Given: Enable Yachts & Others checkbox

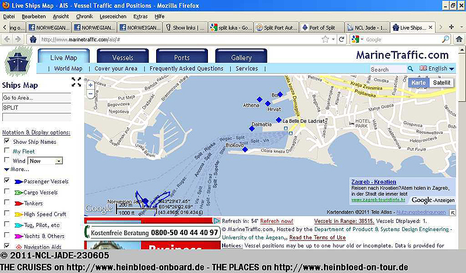Looking at the screenshot, I should 6,235.
